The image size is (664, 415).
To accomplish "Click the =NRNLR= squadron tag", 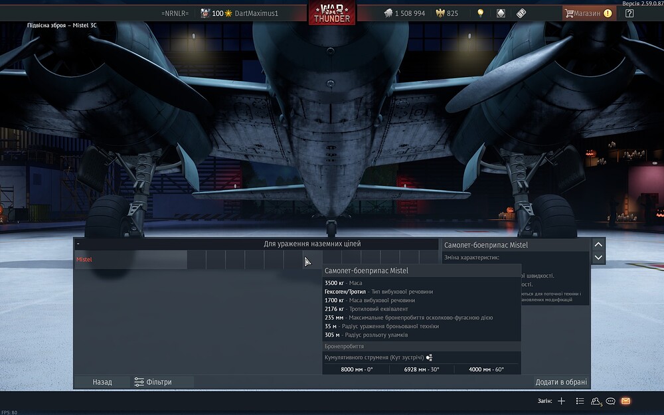I will 175,13.
